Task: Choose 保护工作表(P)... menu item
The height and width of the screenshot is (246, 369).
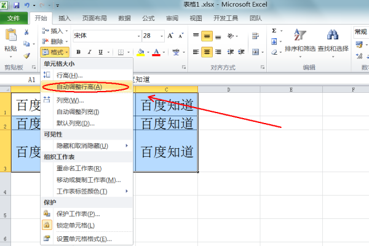Action: coord(87,214)
